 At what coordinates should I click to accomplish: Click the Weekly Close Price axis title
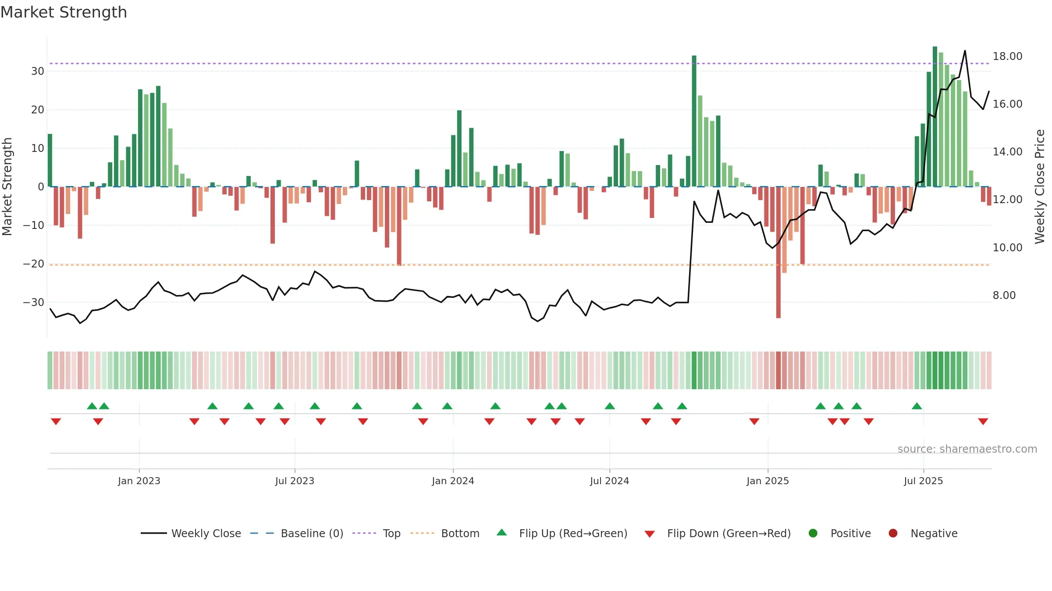coord(1040,186)
